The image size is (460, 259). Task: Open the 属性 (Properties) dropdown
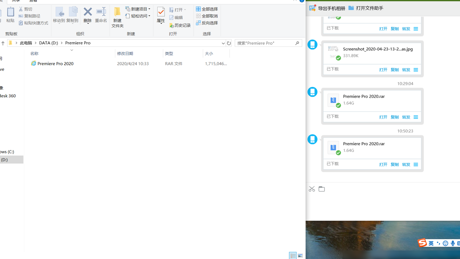pyautogui.click(x=161, y=23)
